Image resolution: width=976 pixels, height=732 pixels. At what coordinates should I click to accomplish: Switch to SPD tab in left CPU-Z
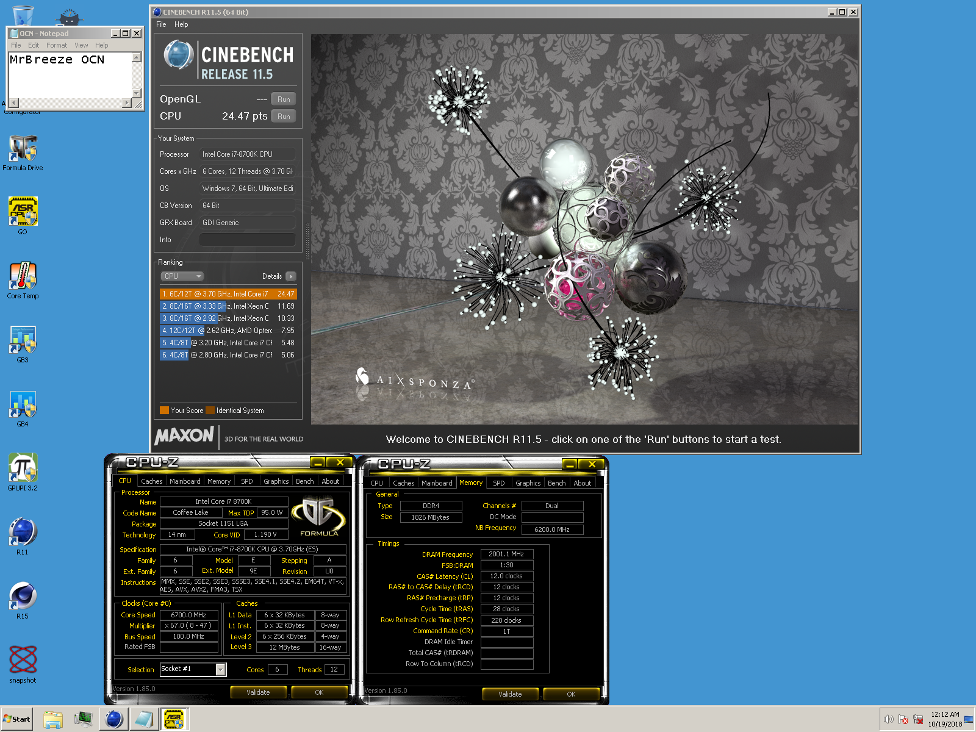[246, 481]
